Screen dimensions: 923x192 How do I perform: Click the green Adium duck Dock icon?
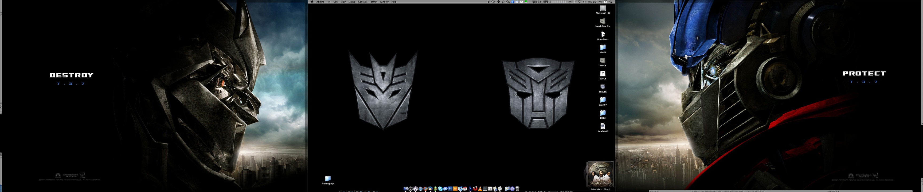tap(436, 189)
